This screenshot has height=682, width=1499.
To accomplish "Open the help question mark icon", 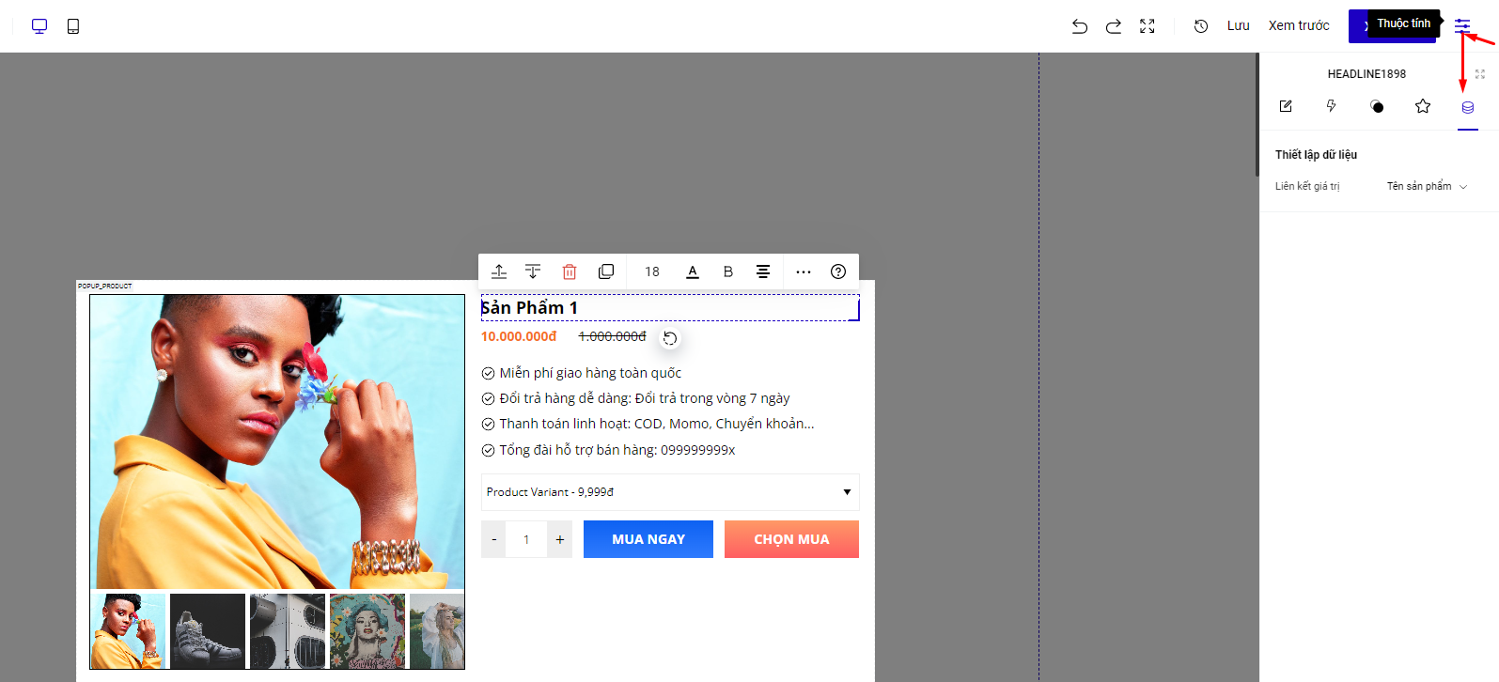I will pos(838,271).
